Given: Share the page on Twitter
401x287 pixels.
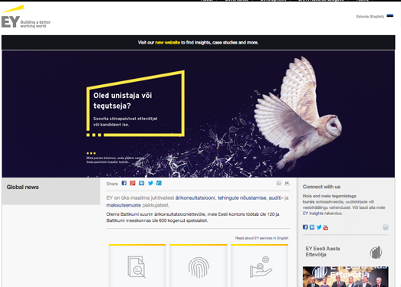Looking at the screenshot, I should pos(150,183).
